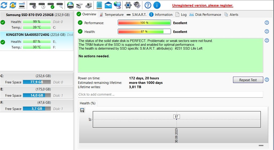Viewport: 274px width, 150px height.
Task: Select the C: partition entry
Action: coord(37,79)
